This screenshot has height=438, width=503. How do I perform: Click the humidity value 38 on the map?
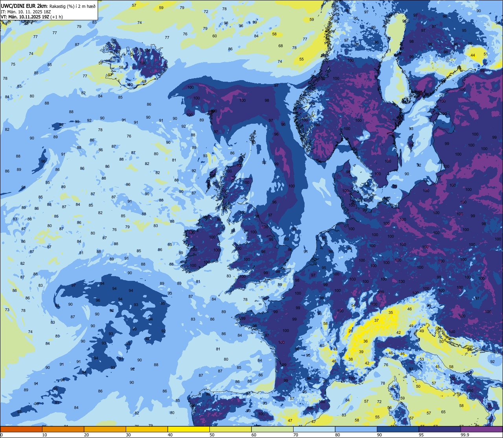pyautogui.click(x=351, y=359)
